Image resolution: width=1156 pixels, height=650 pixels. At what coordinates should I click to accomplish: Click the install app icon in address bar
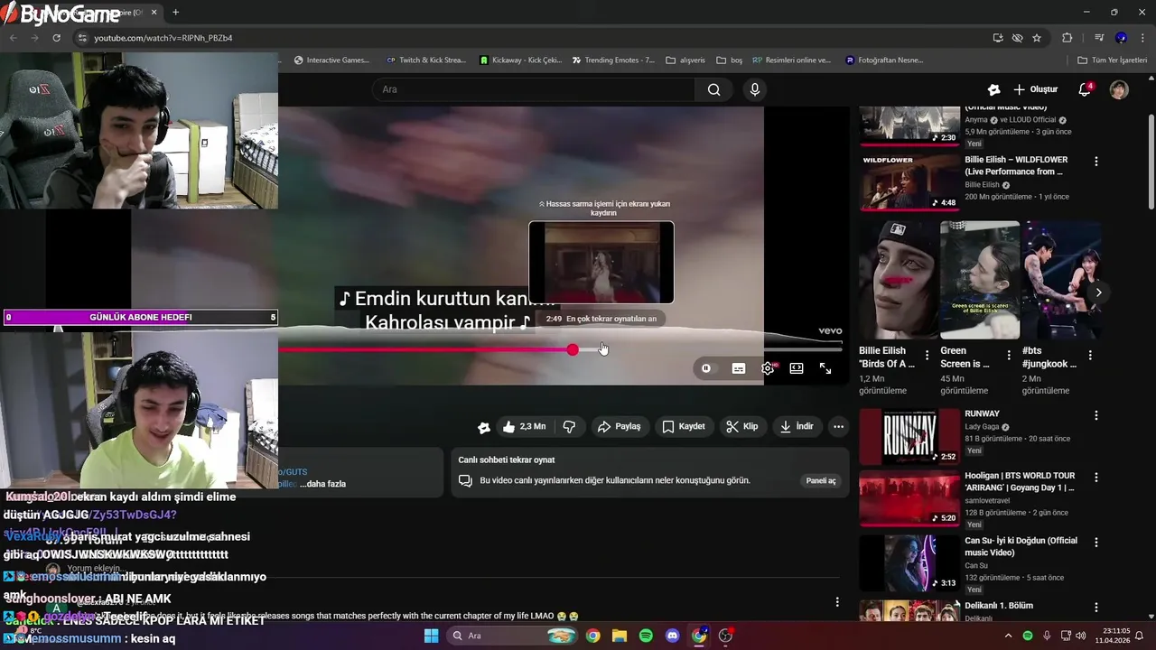point(998,38)
